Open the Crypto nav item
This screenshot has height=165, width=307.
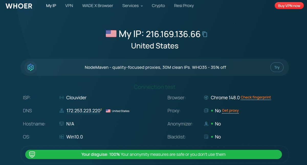(x=158, y=6)
